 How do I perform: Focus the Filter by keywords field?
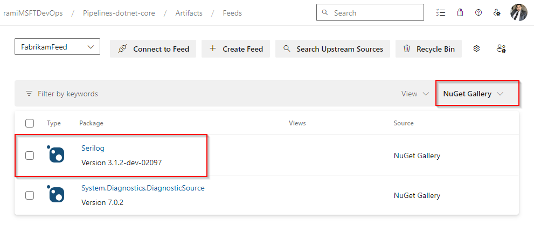[x=68, y=94]
